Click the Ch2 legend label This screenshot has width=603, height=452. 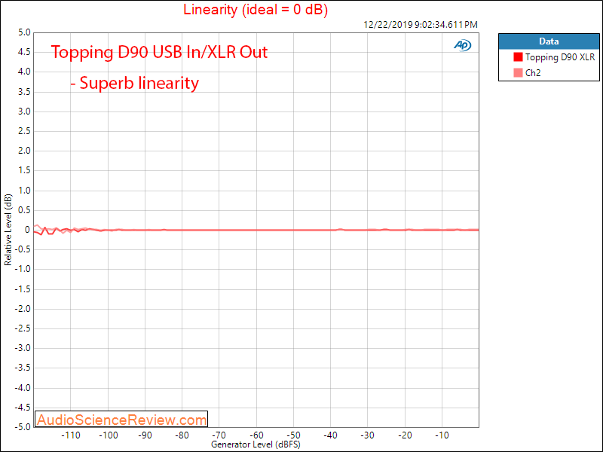(x=533, y=72)
